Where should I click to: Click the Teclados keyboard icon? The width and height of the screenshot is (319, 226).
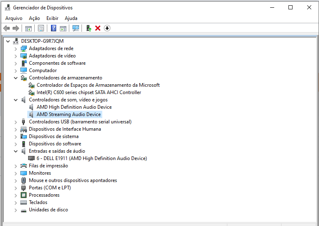(24, 202)
